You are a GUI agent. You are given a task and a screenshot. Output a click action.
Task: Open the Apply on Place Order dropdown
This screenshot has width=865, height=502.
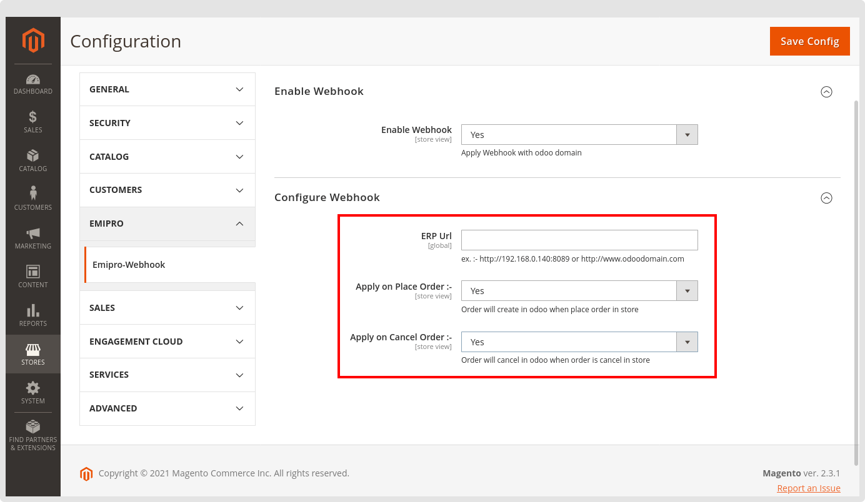pyautogui.click(x=579, y=291)
